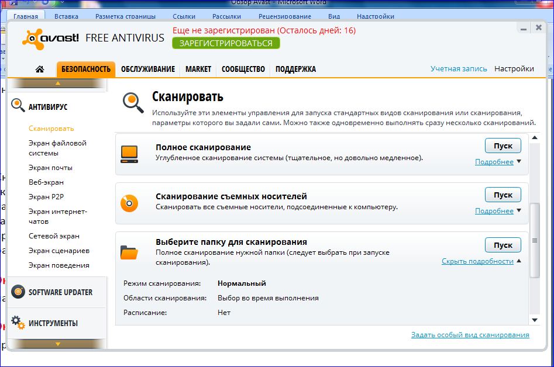Click the Сканирование съемных носителей title
The height and width of the screenshot is (367, 554).
click(232, 196)
